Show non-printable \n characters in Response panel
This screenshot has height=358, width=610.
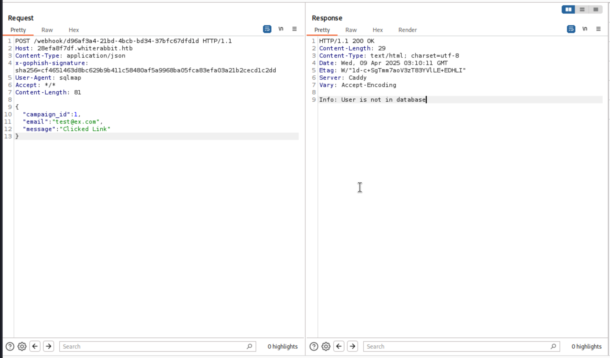point(585,29)
